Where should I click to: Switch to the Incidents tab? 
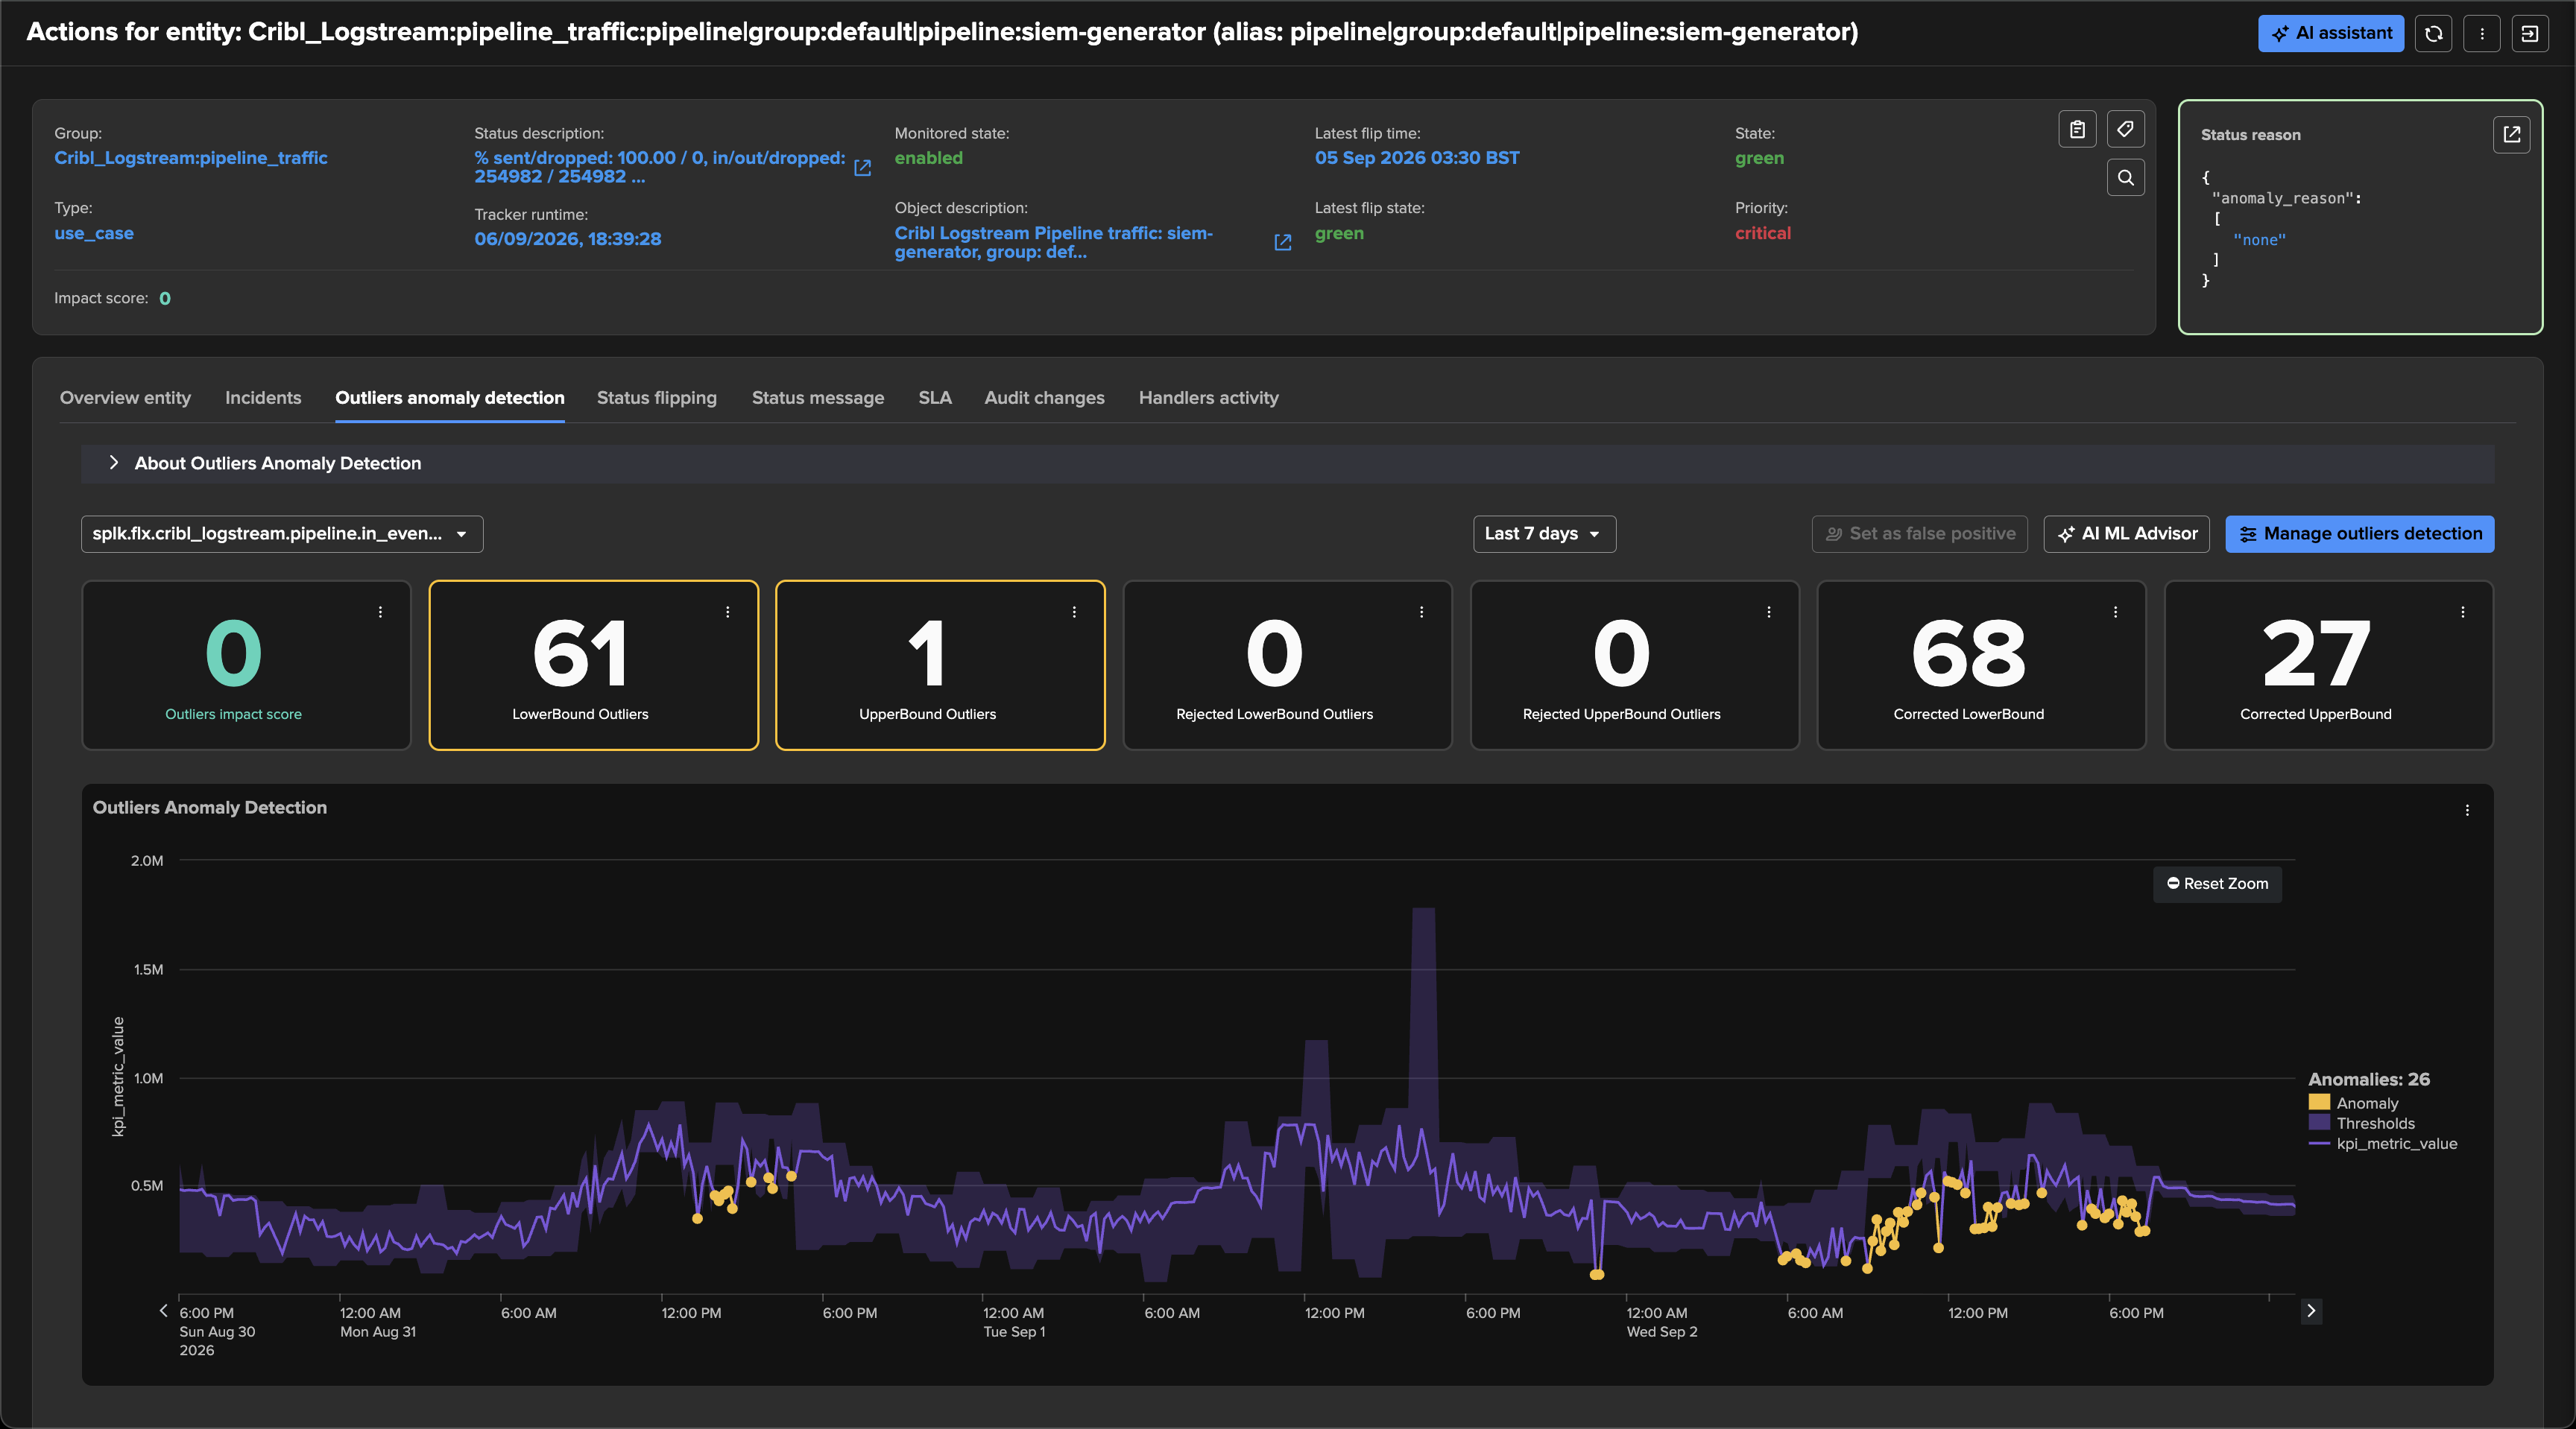click(263, 398)
